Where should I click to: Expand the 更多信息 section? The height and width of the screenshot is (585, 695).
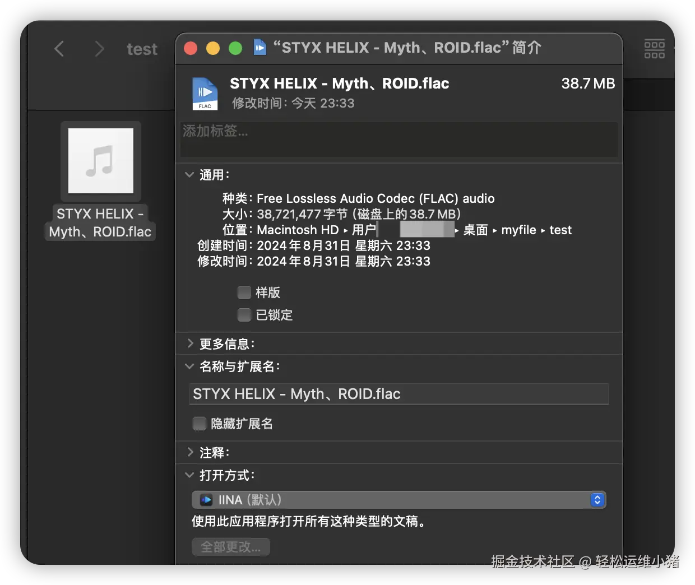point(189,343)
